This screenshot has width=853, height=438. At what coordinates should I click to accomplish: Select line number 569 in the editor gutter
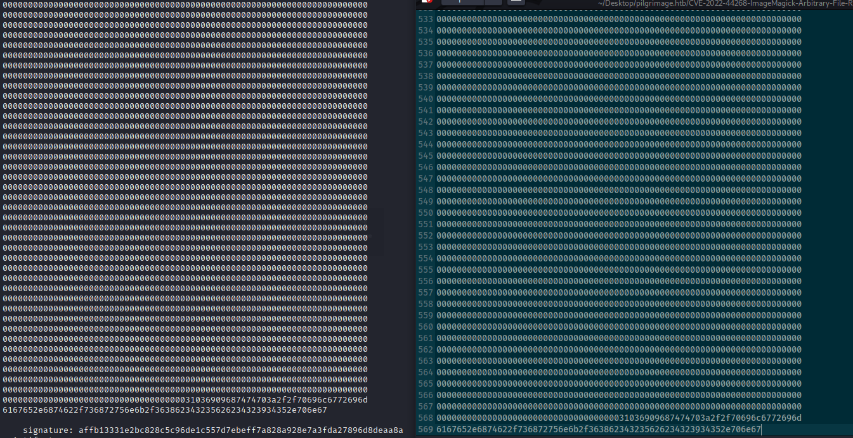426,430
